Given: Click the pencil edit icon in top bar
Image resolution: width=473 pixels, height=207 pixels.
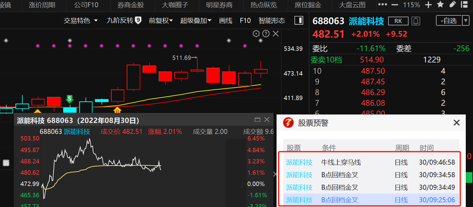Looking at the screenshot, I should tap(453, 4).
